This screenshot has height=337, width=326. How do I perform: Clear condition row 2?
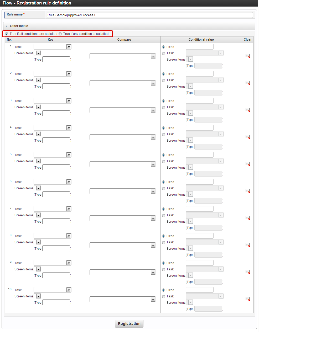pyautogui.click(x=248, y=83)
